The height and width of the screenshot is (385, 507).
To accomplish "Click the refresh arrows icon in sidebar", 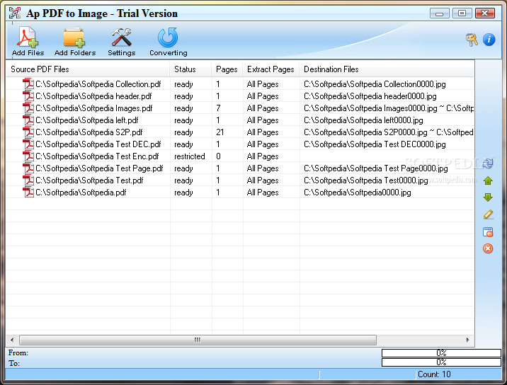I will pyautogui.click(x=488, y=163).
